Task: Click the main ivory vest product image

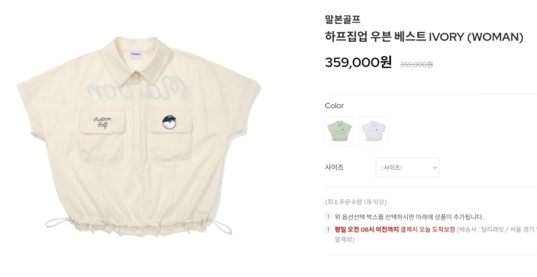Action: [x=138, y=136]
